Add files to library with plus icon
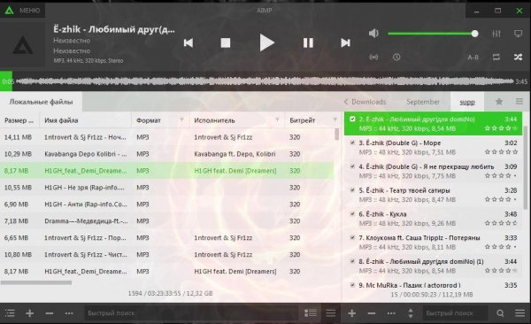Viewport: 531px width, 324px height. pos(30,313)
